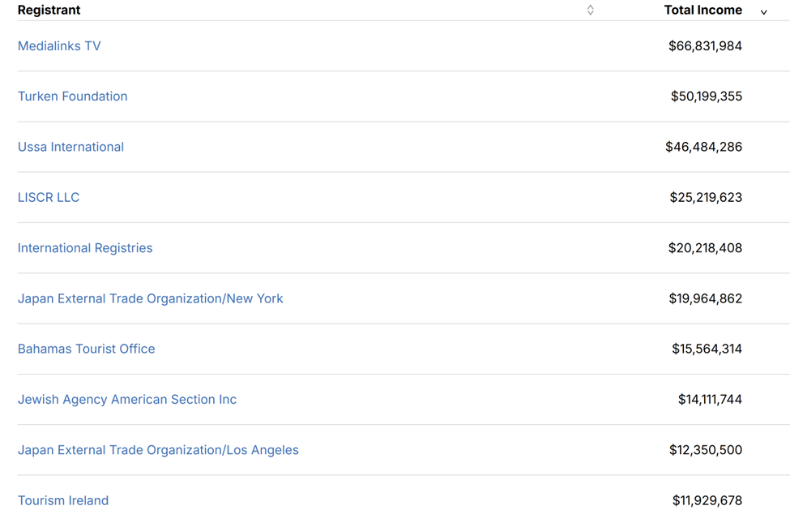Select the $50,199,355 income cell

706,96
